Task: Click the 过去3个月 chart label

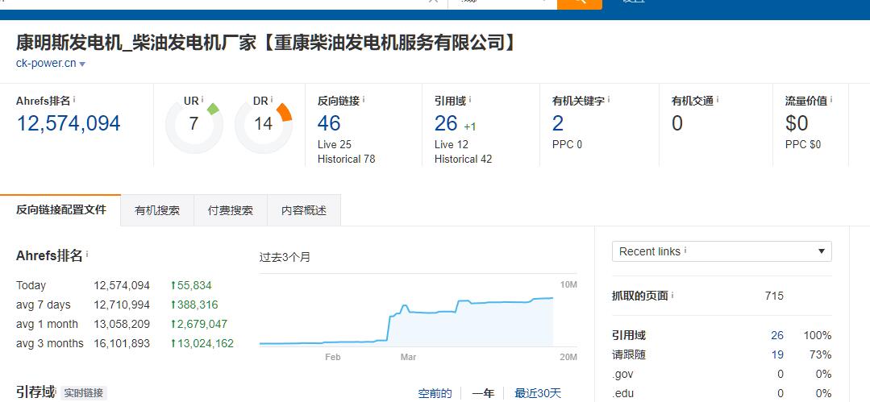Action: tap(285, 257)
